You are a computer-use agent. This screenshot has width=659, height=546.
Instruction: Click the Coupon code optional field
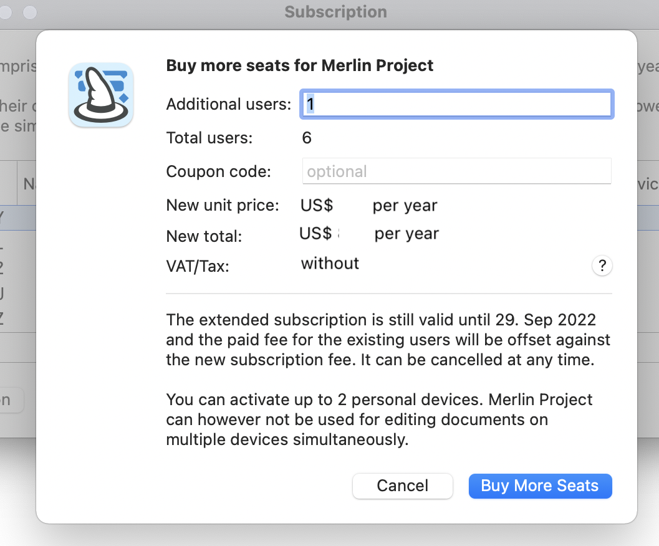(x=456, y=171)
